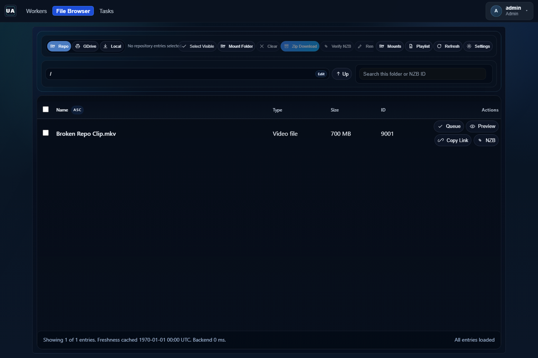The image size is (538, 358).
Task: Open the admin account dropdown
Action: 509,11
